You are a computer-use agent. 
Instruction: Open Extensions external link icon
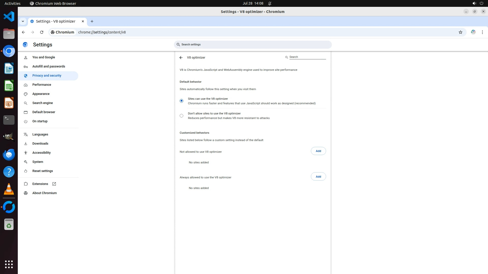[x=54, y=184]
